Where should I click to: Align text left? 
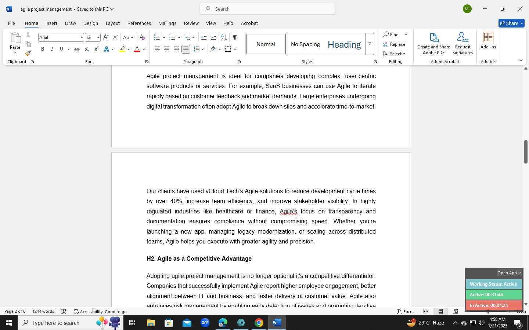coord(157,49)
